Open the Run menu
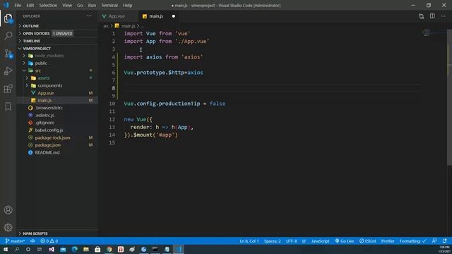452x254 pixels. [x=92, y=5]
